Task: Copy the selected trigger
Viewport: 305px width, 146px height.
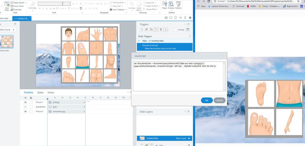Action: [151, 30]
